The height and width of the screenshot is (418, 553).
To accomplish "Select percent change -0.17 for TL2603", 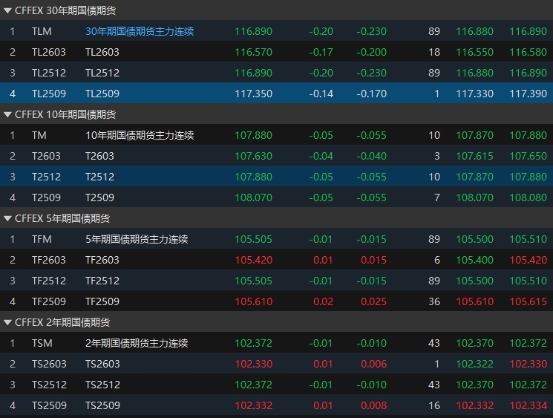I will tap(321, 52).
